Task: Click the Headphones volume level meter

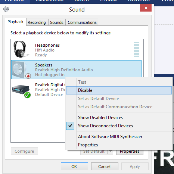Action: [137, 49]
